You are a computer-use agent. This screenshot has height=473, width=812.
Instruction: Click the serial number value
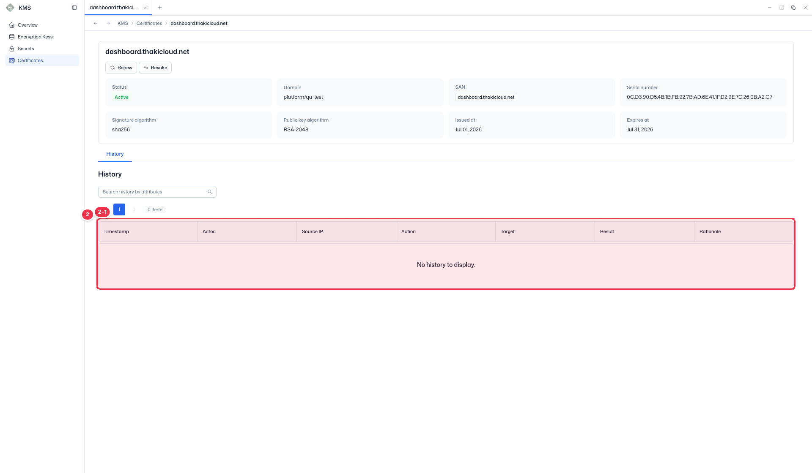[700, 97]
